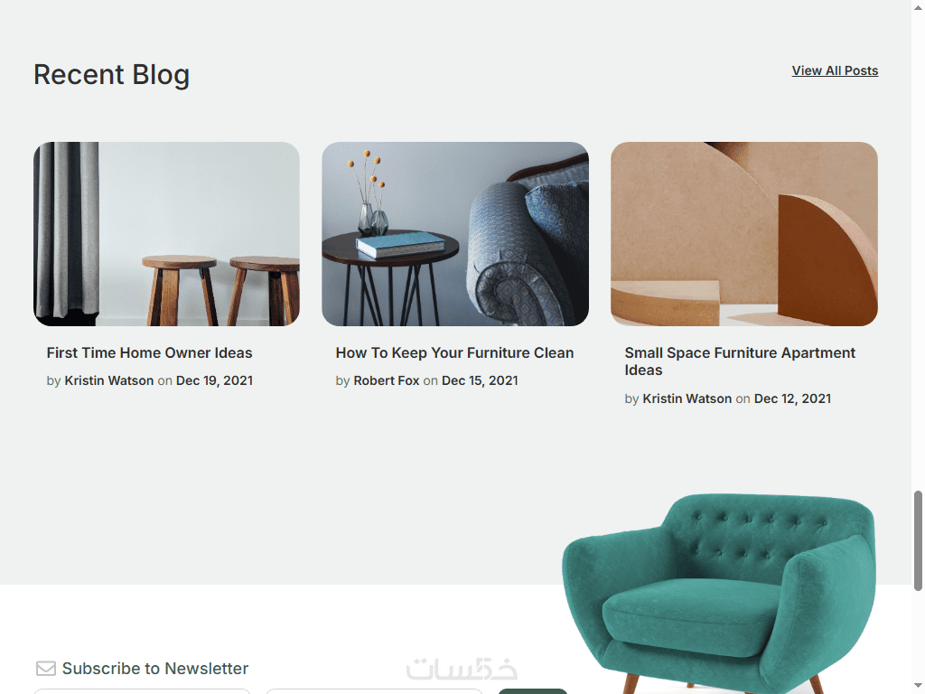Screen dimensions: 925x694
Task: Open the side table and sofa blog image
Action: (455, 234)
